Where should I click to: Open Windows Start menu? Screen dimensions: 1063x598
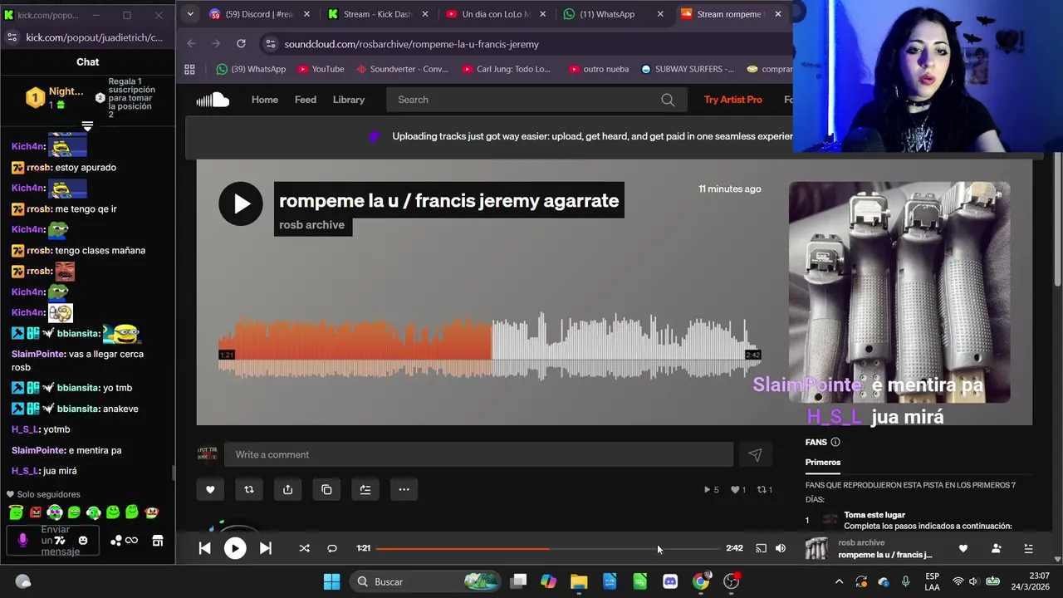click(x=331, y=581)
